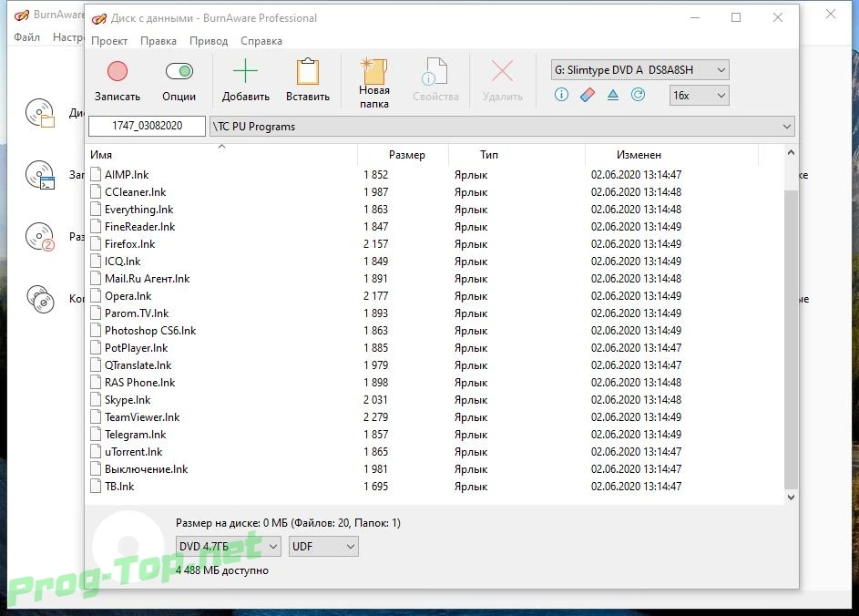The width and height of the screenshot is (859, 616).
Task: Click span disc icon with number 2
Action: click(x=40, y=237)
